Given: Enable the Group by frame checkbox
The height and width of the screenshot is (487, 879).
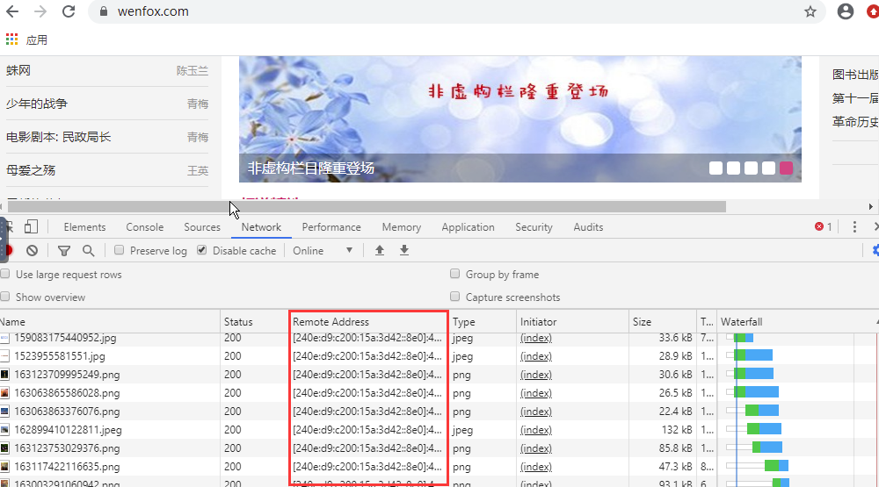Looking at the screenshot, I should click(x=455, y=275).
